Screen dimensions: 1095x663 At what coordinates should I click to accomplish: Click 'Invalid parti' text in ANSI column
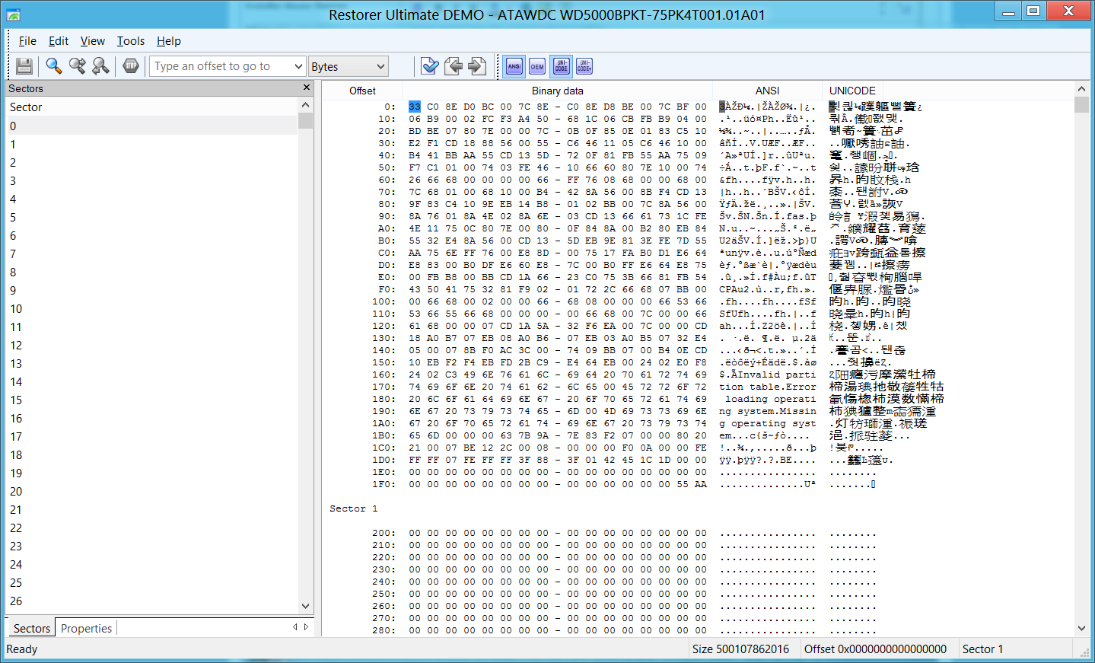click(776, 375)
